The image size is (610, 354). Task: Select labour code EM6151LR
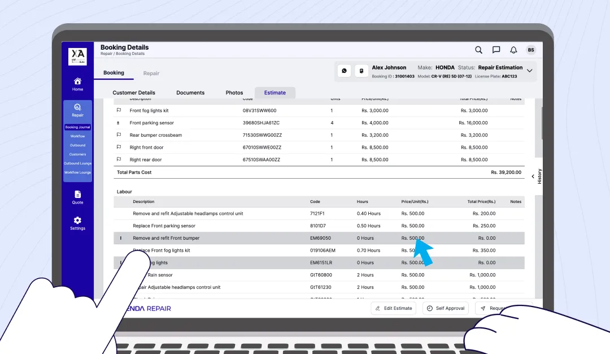coord(321,262)
